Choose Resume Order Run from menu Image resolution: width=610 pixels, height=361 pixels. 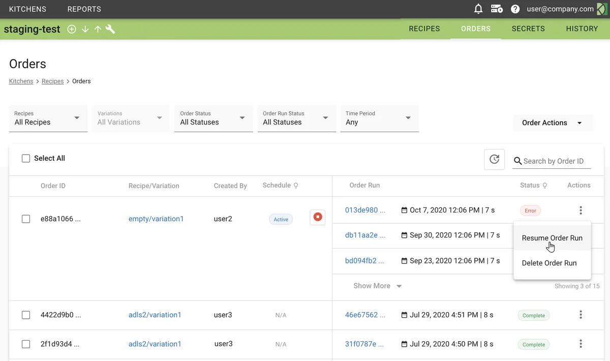tap(552, 238)
